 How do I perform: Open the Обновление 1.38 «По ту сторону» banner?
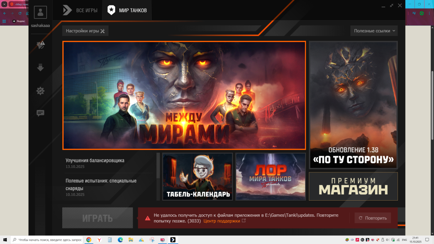point(353,105)
